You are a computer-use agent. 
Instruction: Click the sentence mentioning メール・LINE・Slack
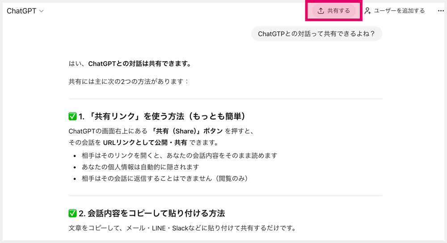tap(182, 228)
